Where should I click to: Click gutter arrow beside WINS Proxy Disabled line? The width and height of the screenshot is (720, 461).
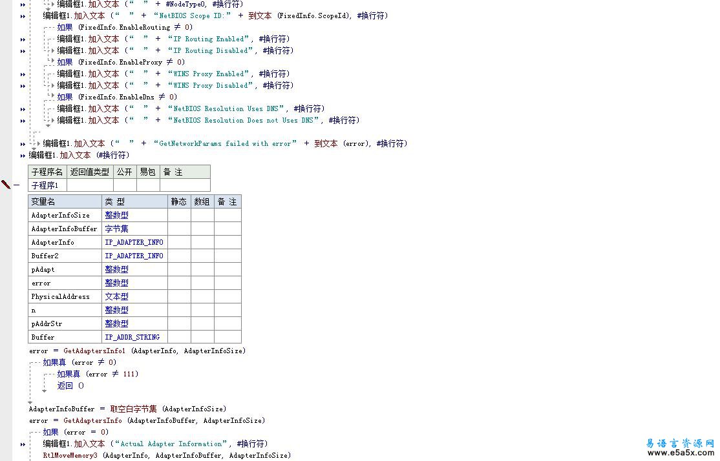23,86
